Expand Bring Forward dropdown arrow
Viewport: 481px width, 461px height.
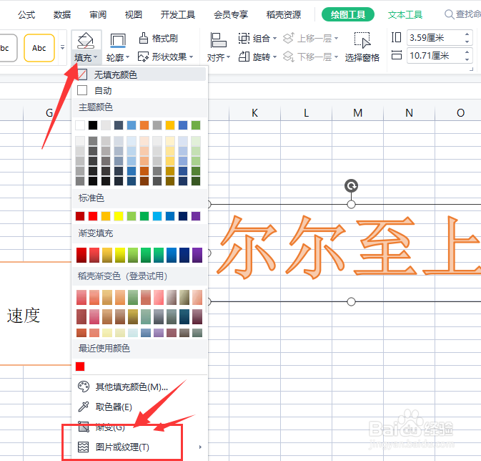click(336, 39)
